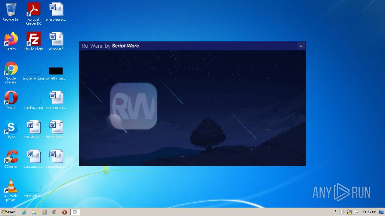Open the energypare document icon
385x216 pixels.
tap(56, 12)
